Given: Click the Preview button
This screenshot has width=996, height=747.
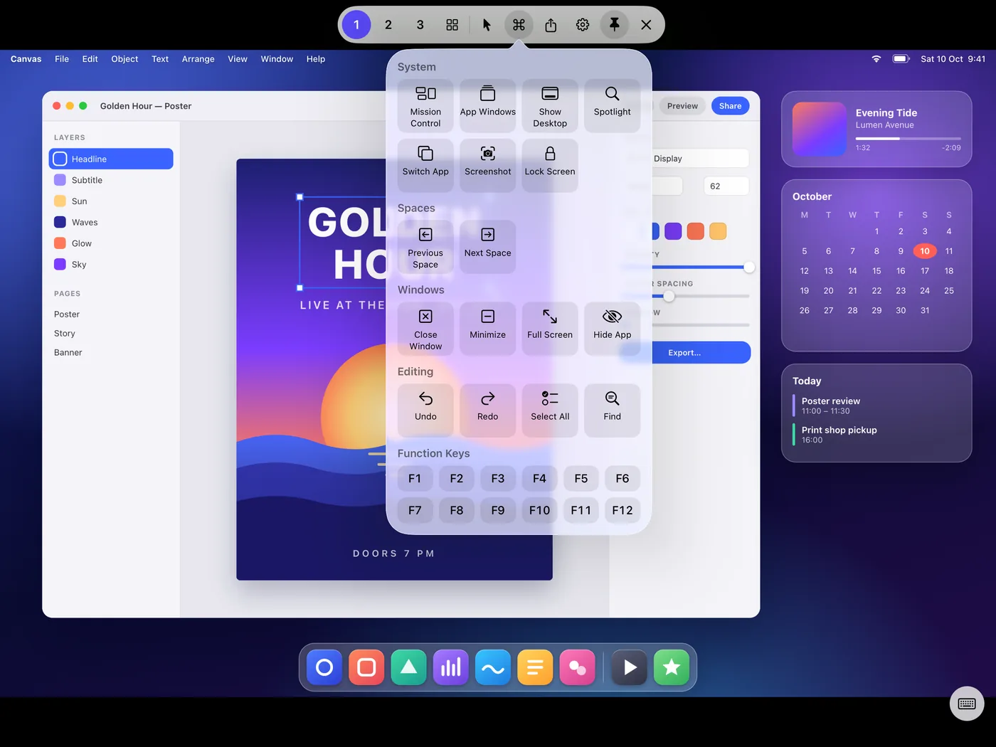Looking at the screenshot, I should [682, 106].
